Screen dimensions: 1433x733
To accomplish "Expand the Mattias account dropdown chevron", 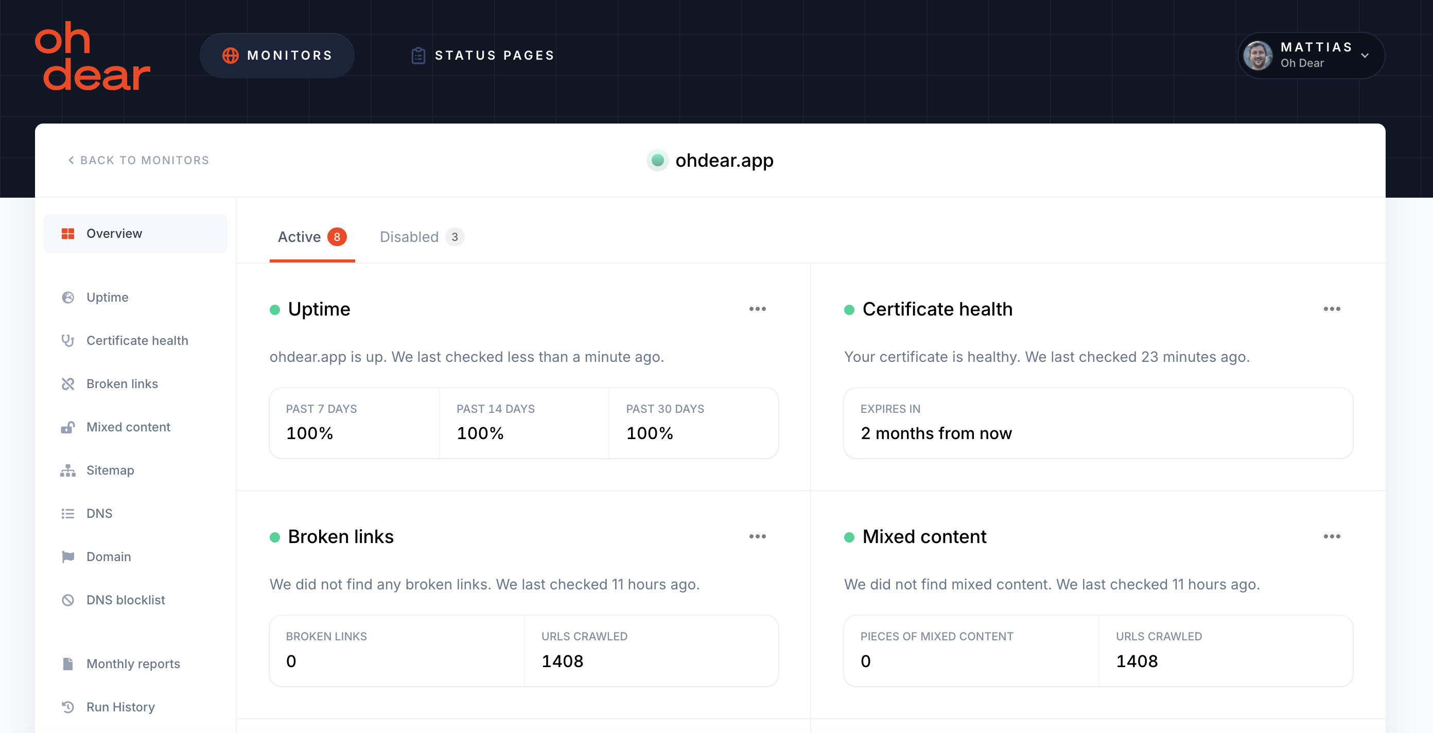I will (x=1365, y=56).
